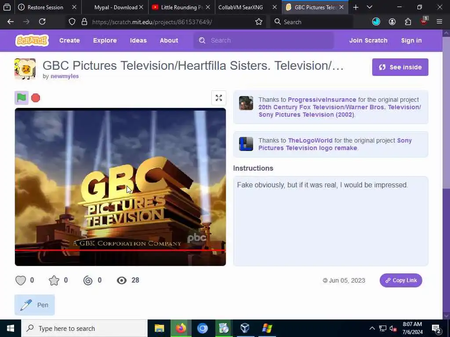
Task: Click the project stage showing GBC logo
Action: point(120,187)
